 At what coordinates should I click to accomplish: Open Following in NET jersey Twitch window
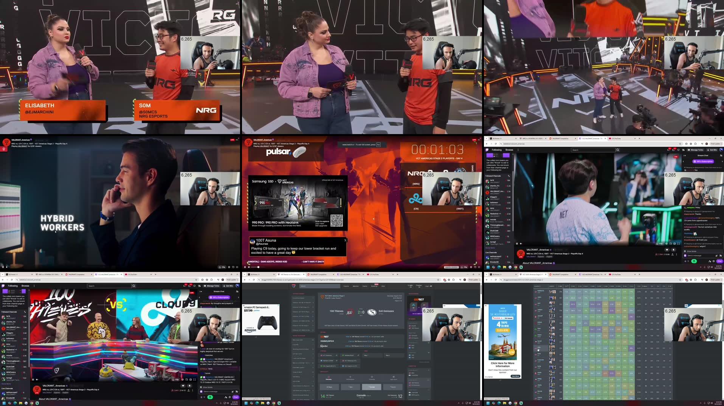point(497,150)
